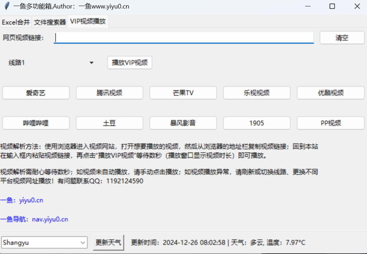Expand the Shangyu city combo box
The image size is (367, 254).
[44, 243]
